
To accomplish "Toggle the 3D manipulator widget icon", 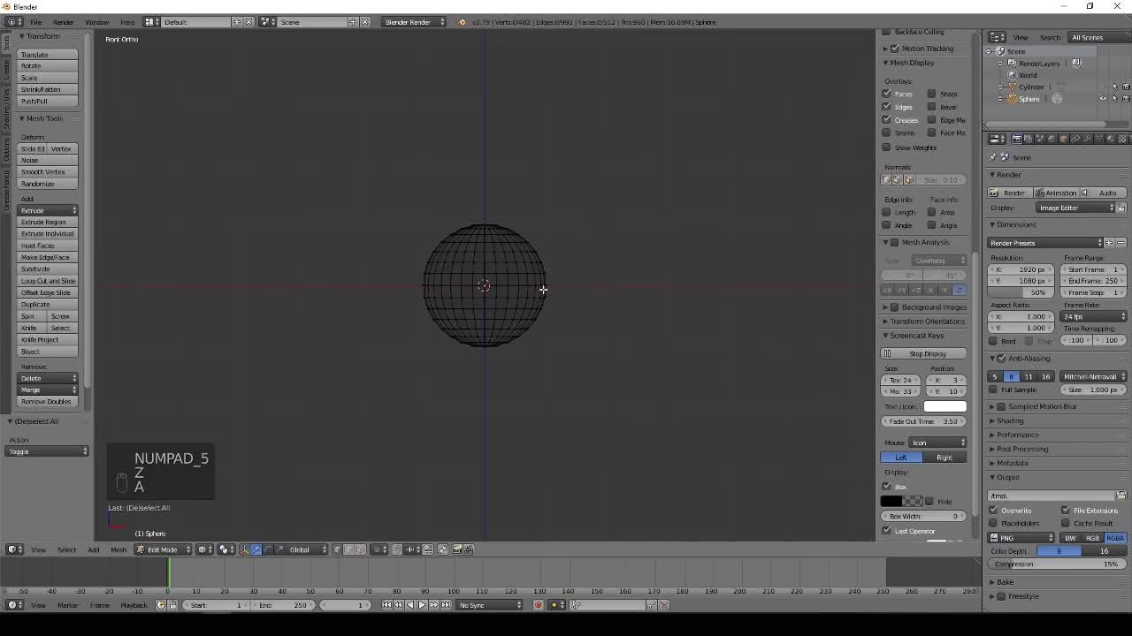I will click(x=244, y=549).
